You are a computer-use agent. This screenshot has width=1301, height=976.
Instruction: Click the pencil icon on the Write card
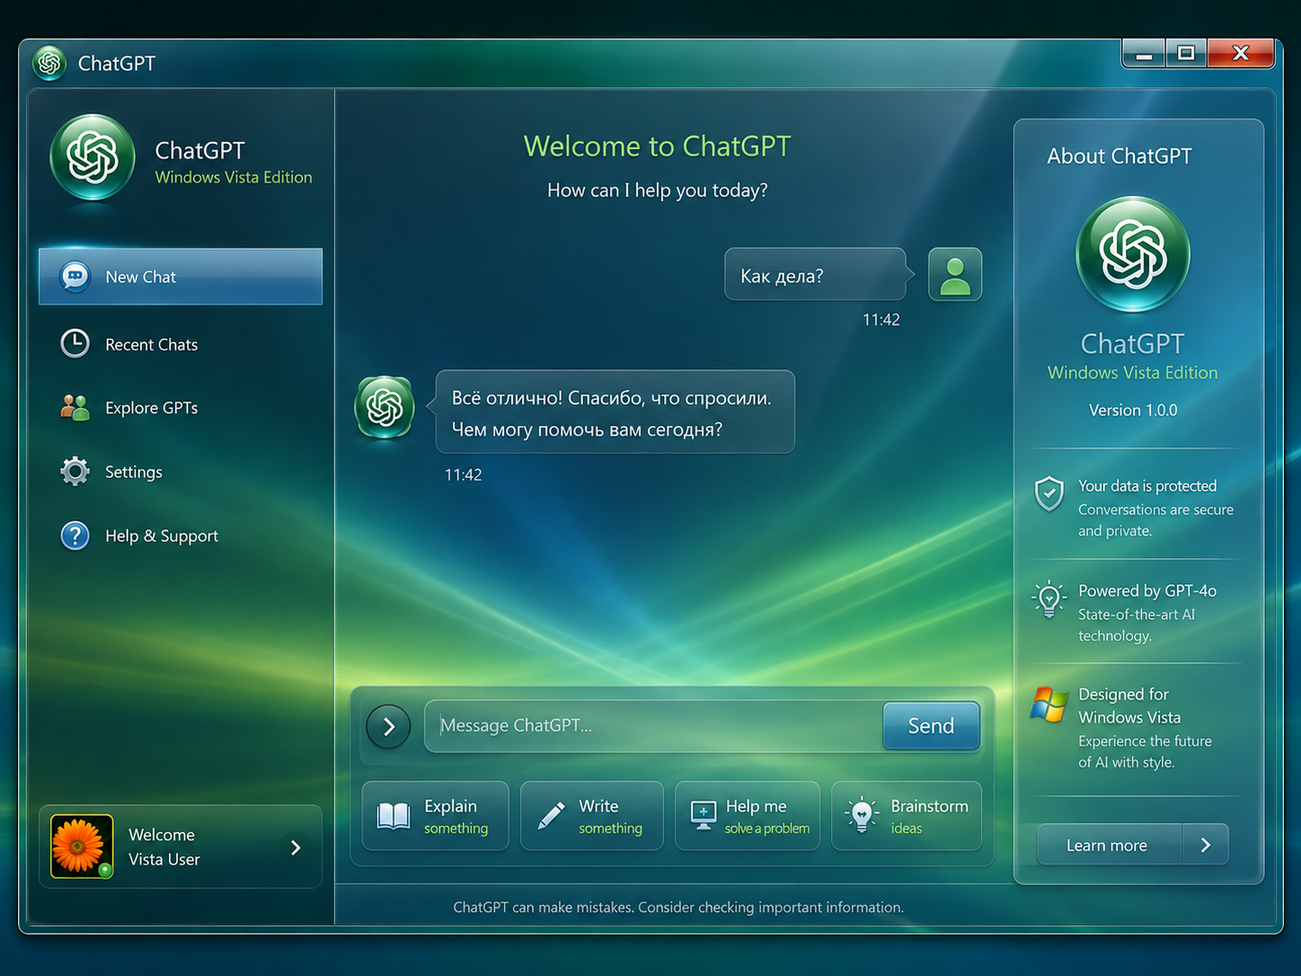(551, 815)
